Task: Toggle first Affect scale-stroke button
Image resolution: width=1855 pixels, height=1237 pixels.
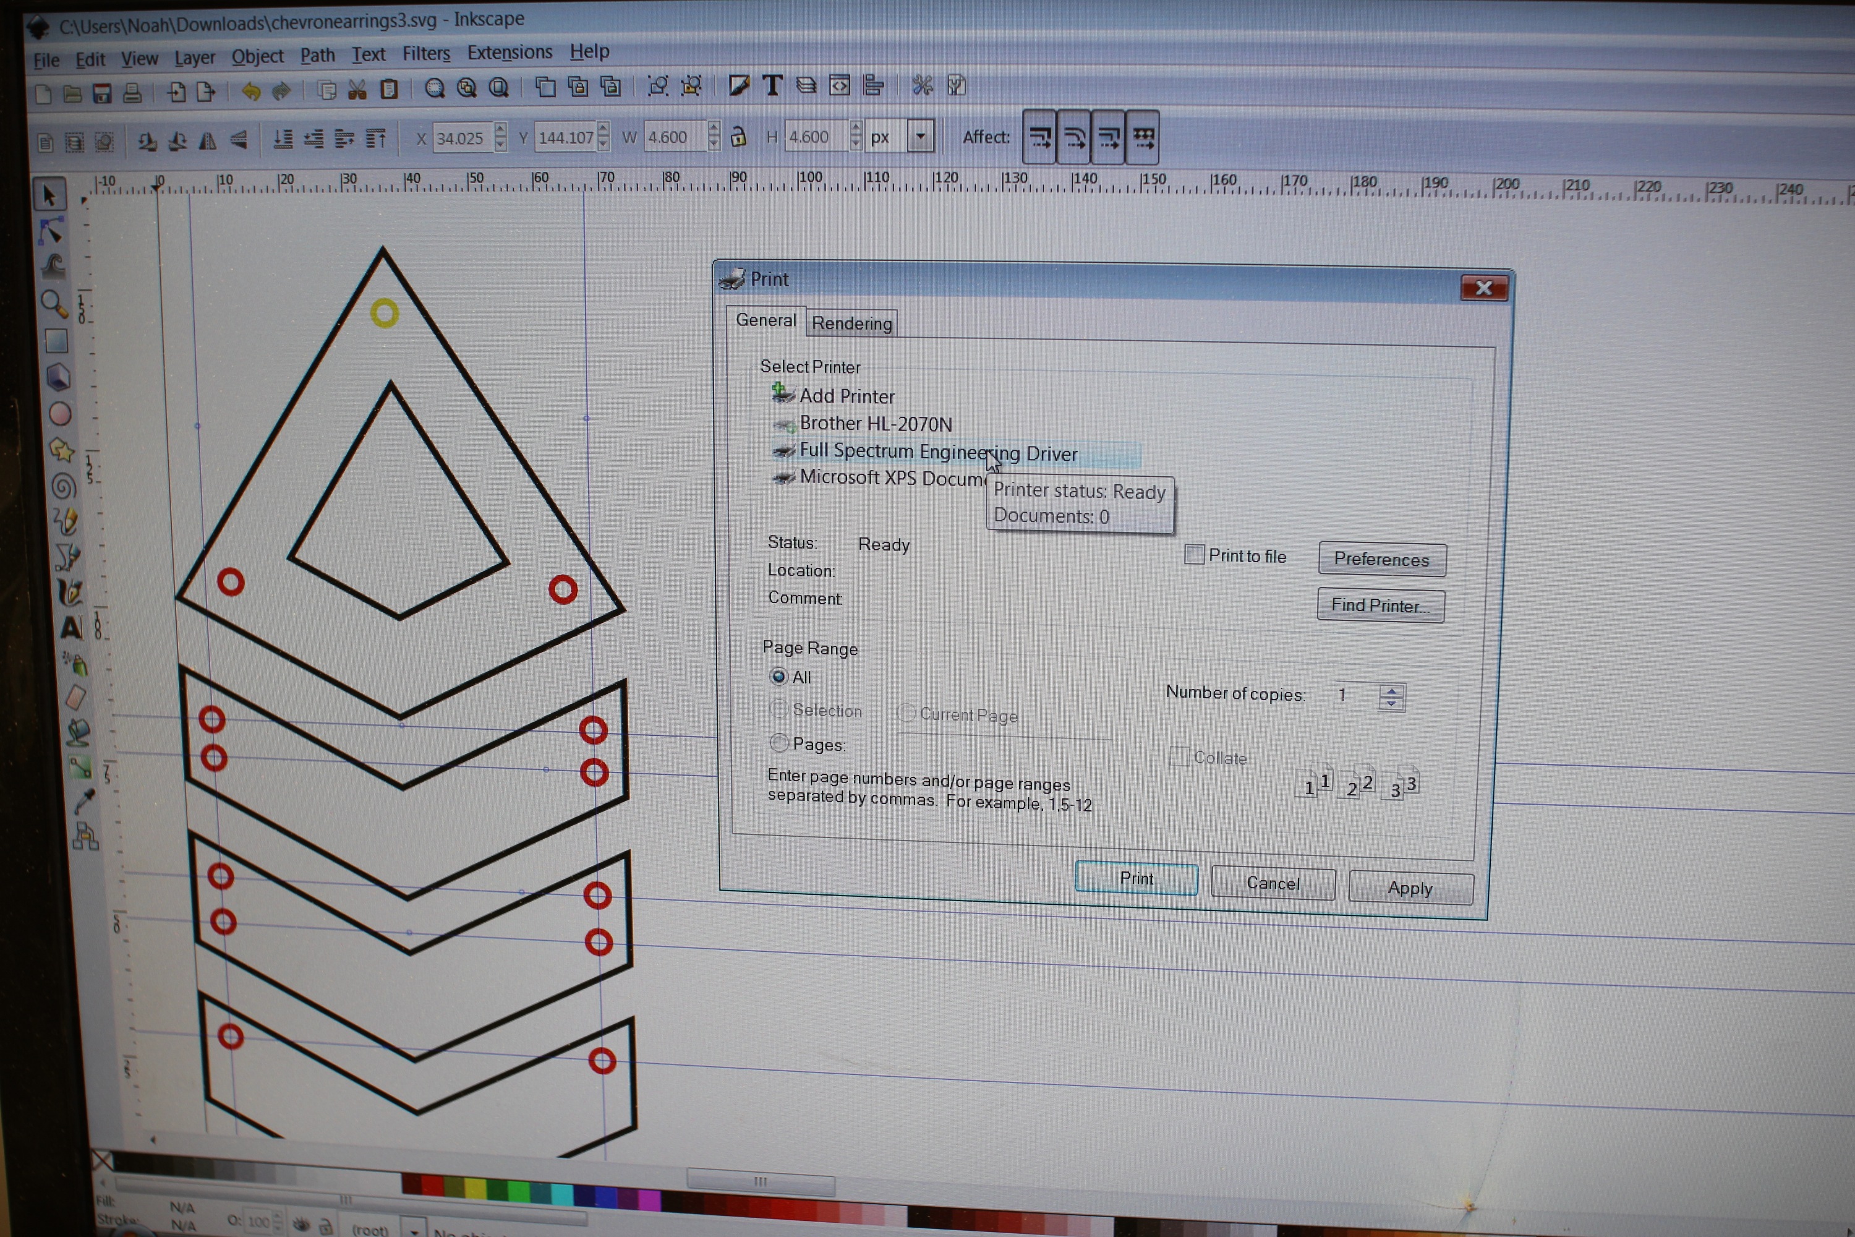Action: (1039, 137)
